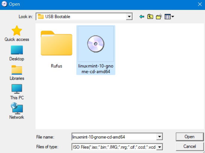Select linuxmint-10-gnome-cd-amd64 disc file
The height and width of the screenshot is (153, 205).
click(96, 50)
